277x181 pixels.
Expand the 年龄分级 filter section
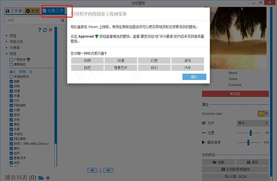[x=14, y=42]
